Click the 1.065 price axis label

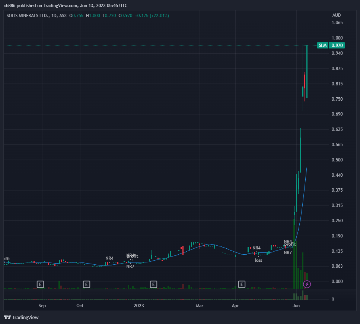(x=337, y=23)
